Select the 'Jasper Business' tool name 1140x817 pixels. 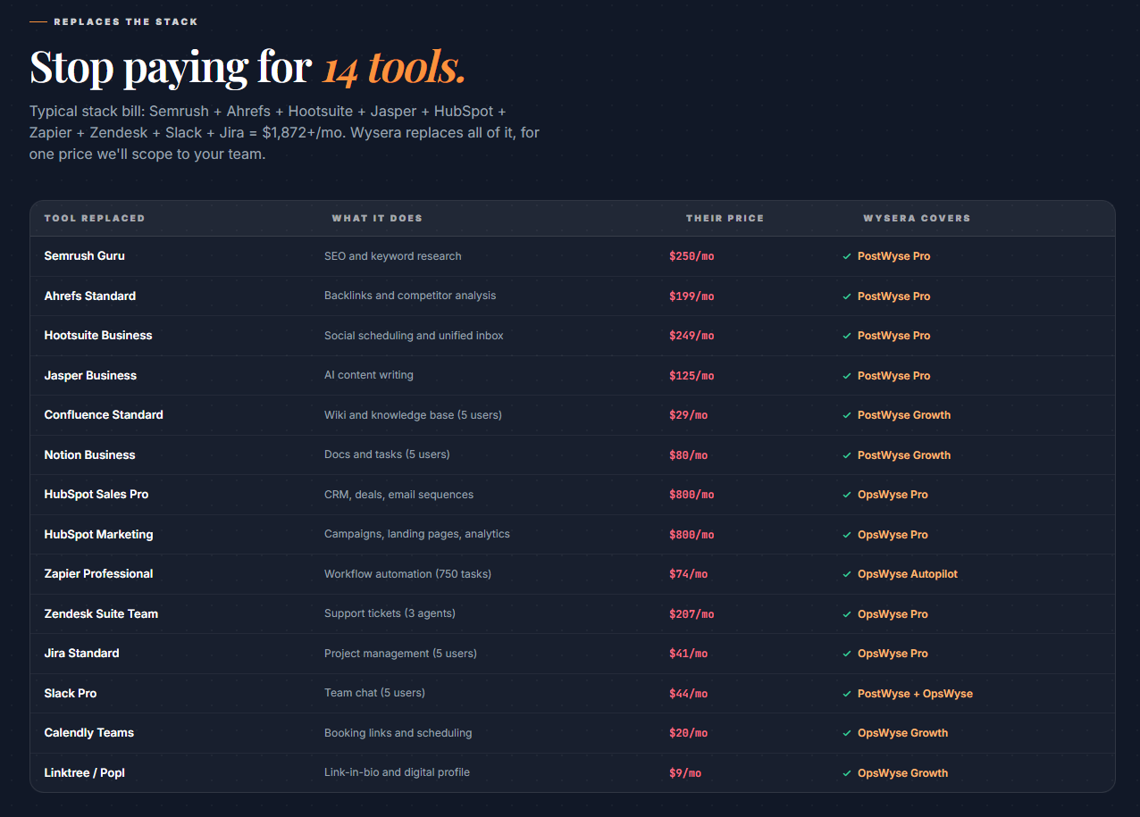tap(90, 375)
